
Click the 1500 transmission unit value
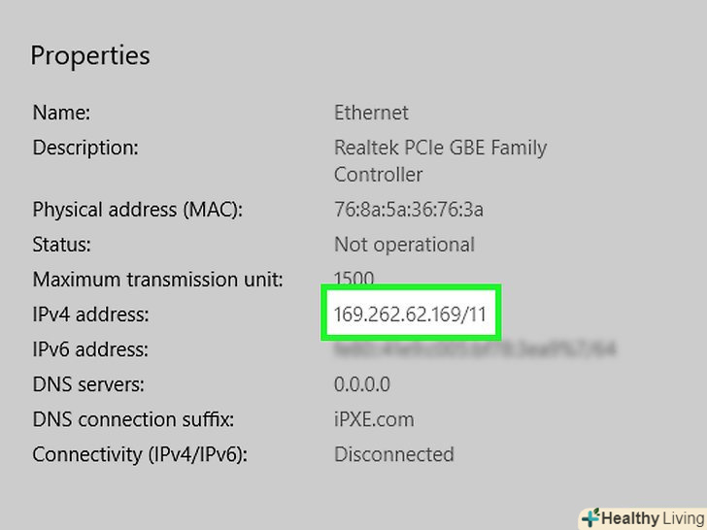353,280
